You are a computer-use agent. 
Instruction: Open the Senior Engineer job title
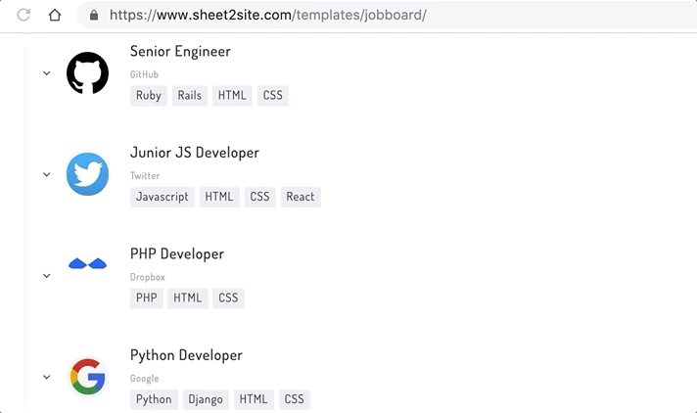[x=180, y=51]
